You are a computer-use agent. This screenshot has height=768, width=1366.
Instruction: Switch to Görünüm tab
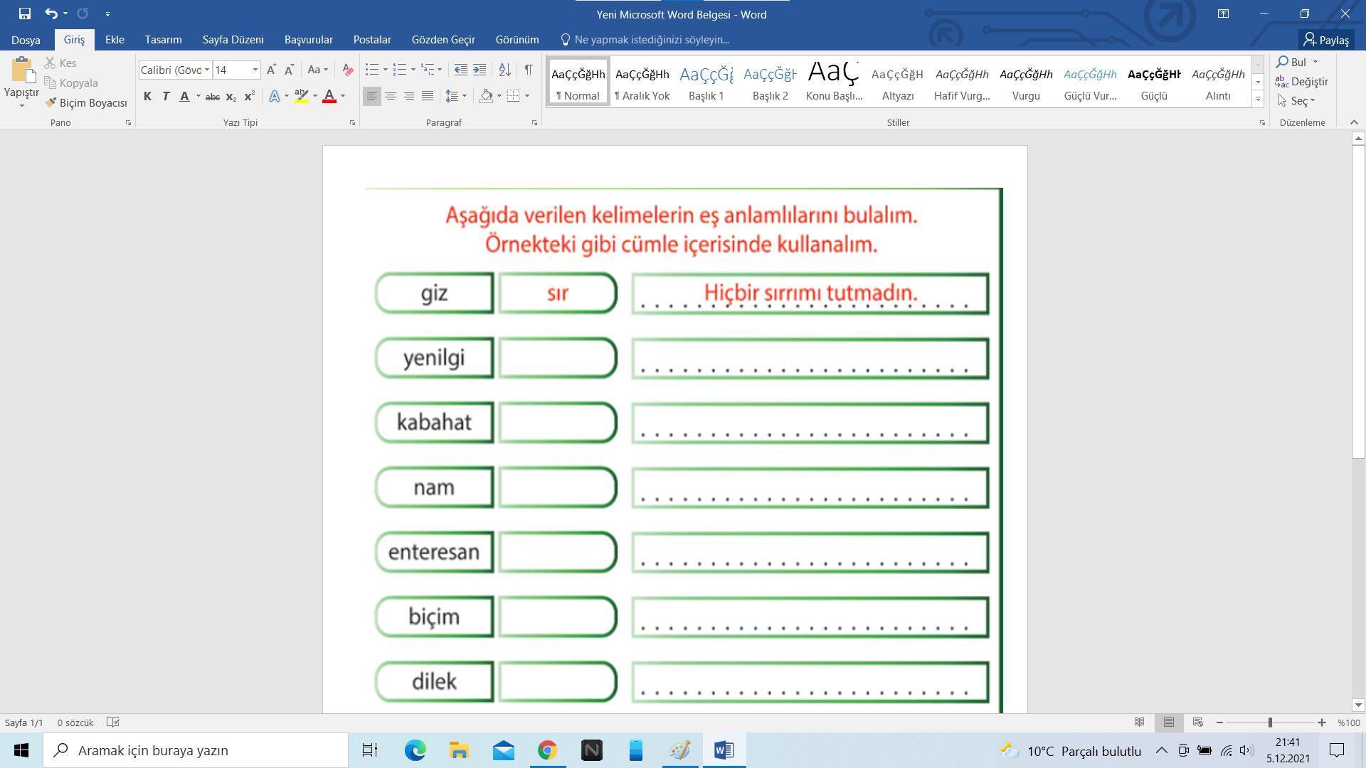[517, 40]
